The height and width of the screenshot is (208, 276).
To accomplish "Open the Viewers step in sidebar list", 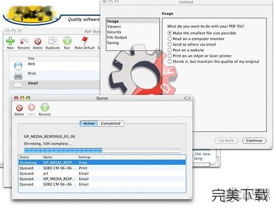I will [x=133, y=27].
